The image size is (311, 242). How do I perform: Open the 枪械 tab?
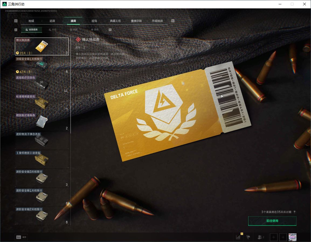pyautogui.click(x=31, y=21)
